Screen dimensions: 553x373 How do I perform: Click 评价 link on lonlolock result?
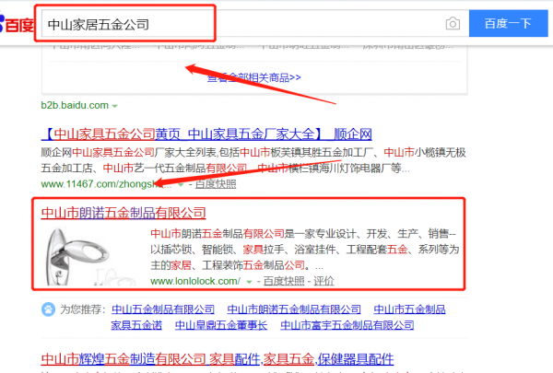pos(324,281)
